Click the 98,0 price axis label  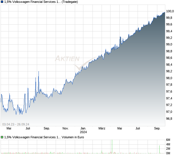pyautogui.click(x=170, y=78)
